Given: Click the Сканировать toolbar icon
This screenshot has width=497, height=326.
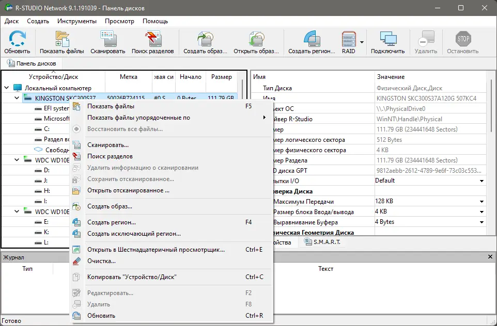Looking at the screenshot, I should tap(108, 39).
